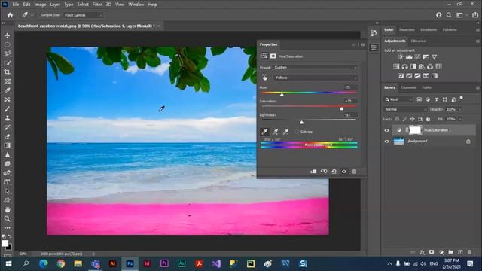Open the Layers panel options menu

(477, 87)
